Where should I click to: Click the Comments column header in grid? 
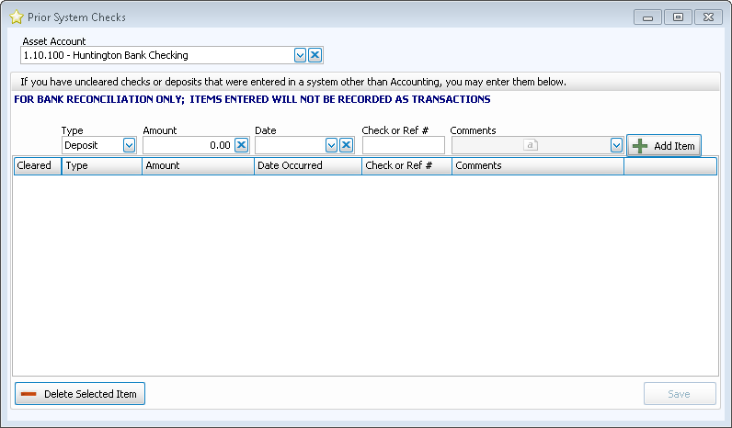(537, 166)
